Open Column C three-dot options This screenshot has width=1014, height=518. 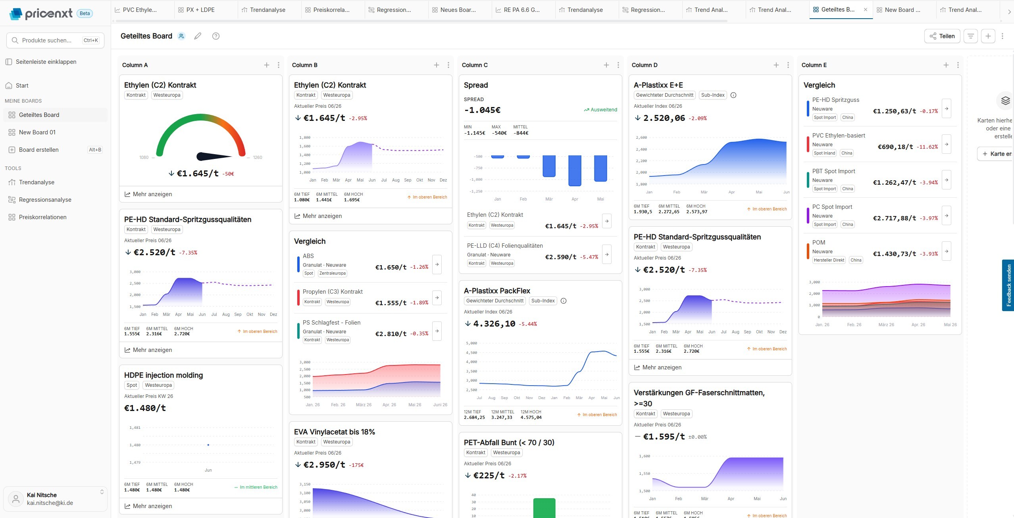(618, 65)
